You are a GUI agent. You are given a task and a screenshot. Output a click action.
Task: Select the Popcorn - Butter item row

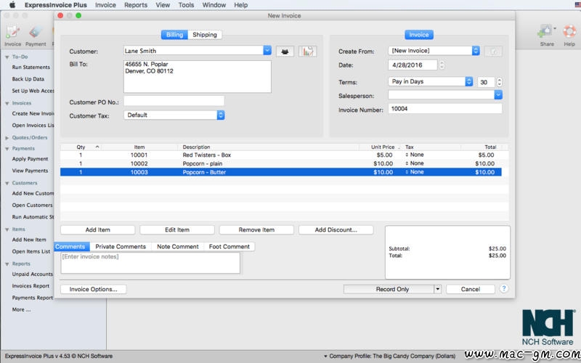(x=281, y=172)
